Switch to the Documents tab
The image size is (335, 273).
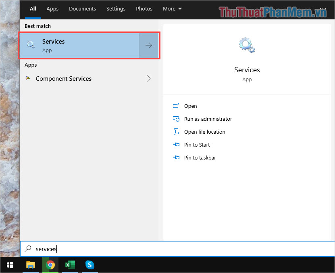coord(82,8)
